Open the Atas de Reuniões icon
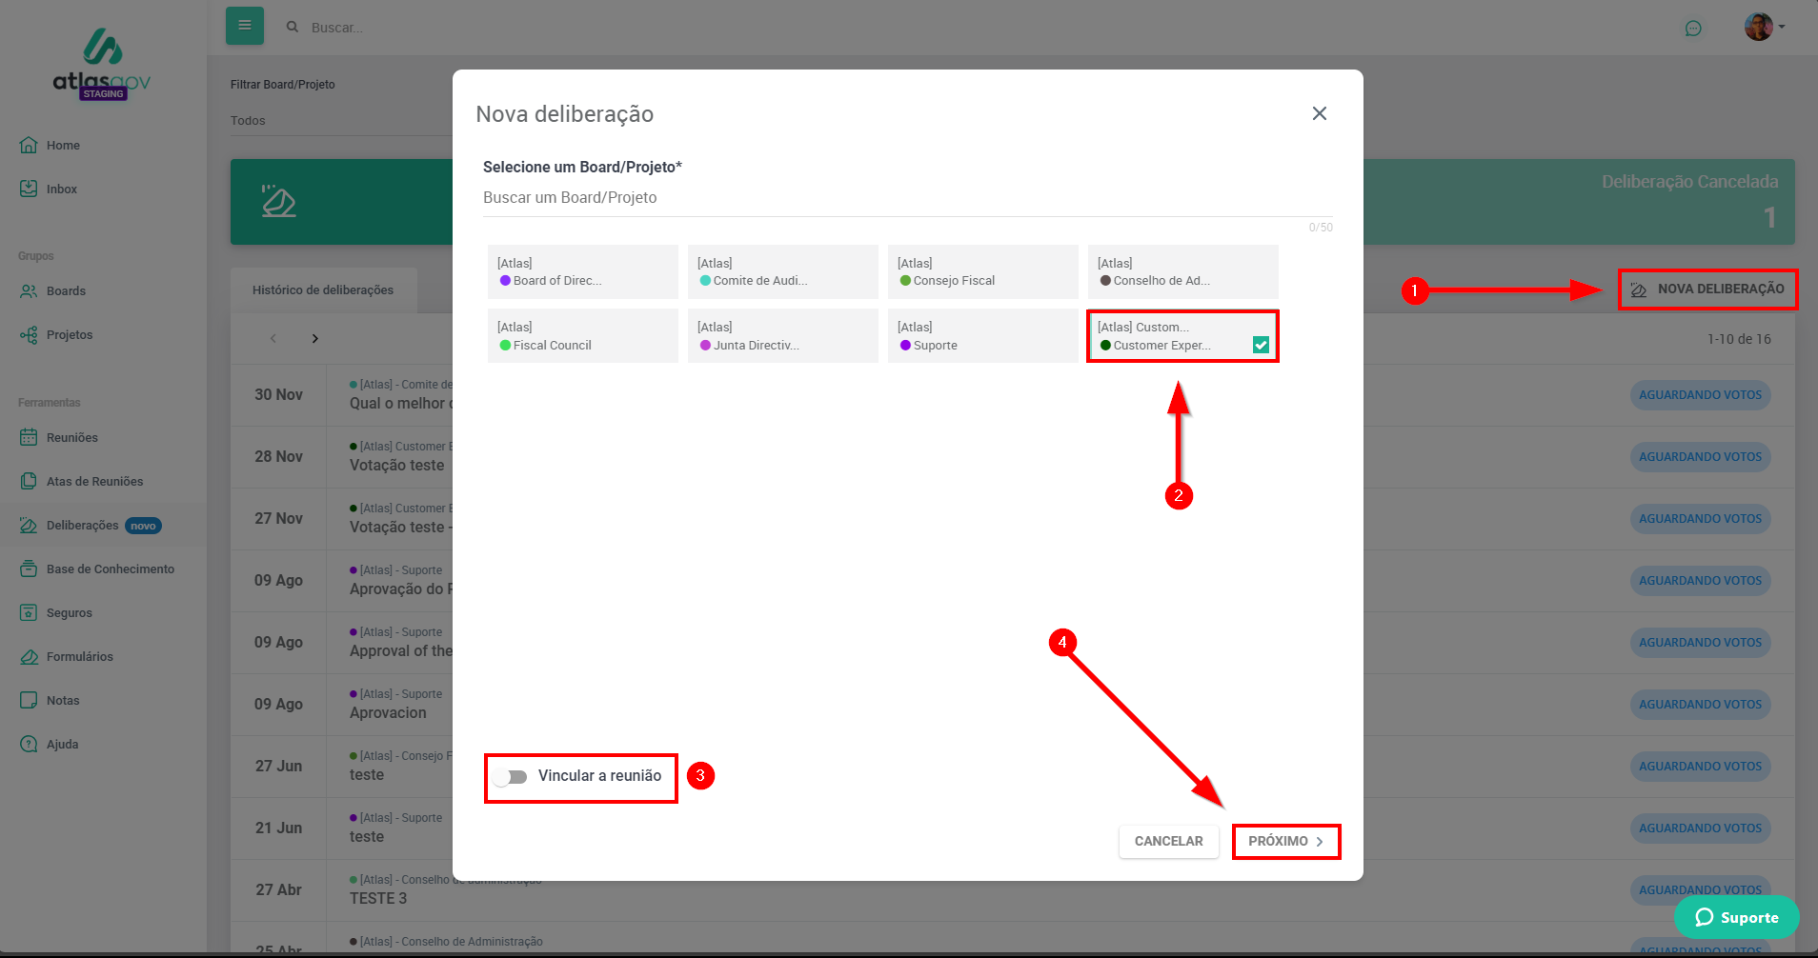1818x958 pixels. [x=29, y=481]
